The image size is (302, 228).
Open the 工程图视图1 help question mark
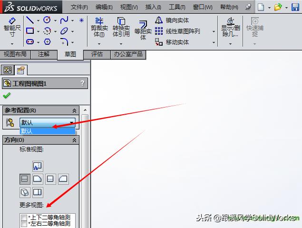point(82,83)
